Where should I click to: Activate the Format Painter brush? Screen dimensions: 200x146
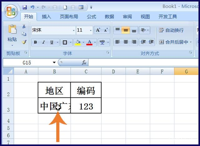click(x=24, y=42)
